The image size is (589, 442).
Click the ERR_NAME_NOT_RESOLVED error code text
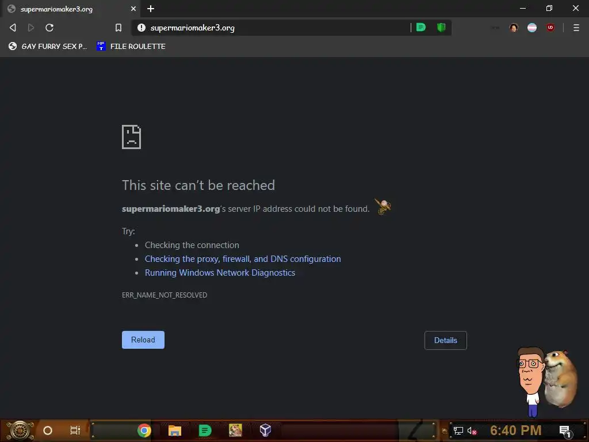pyautogui.click(x=165, y=295)
